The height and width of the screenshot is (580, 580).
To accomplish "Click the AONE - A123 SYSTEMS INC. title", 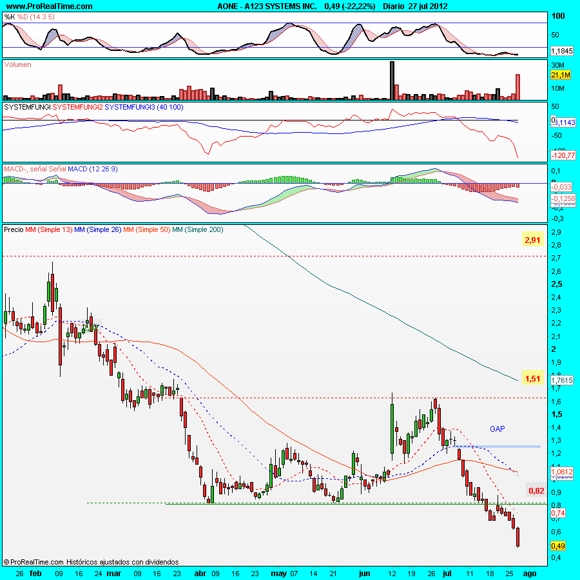I will click(267, 6).
